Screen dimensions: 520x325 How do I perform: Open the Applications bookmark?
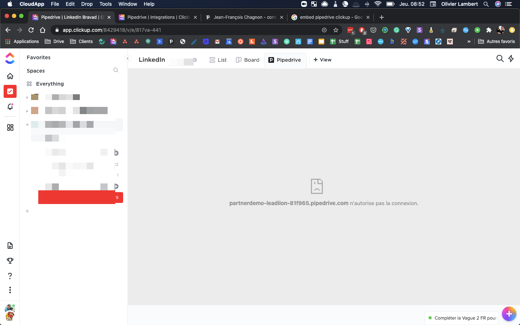click(22, 42)
